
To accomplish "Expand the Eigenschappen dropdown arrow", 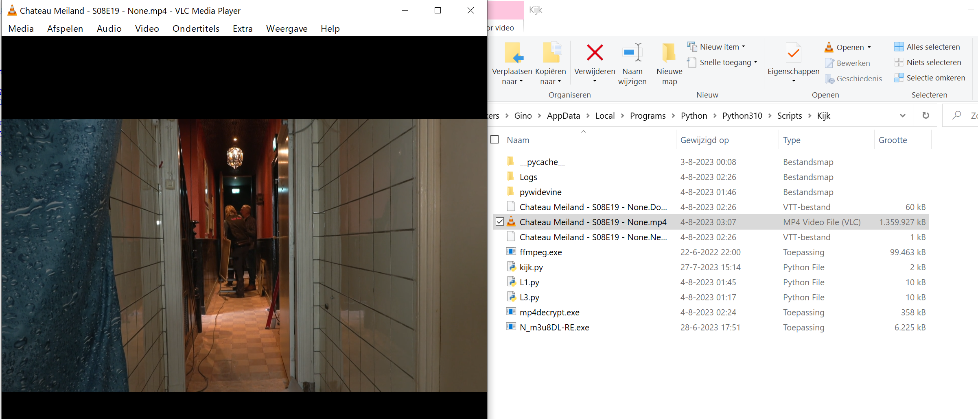I will 794,81.
